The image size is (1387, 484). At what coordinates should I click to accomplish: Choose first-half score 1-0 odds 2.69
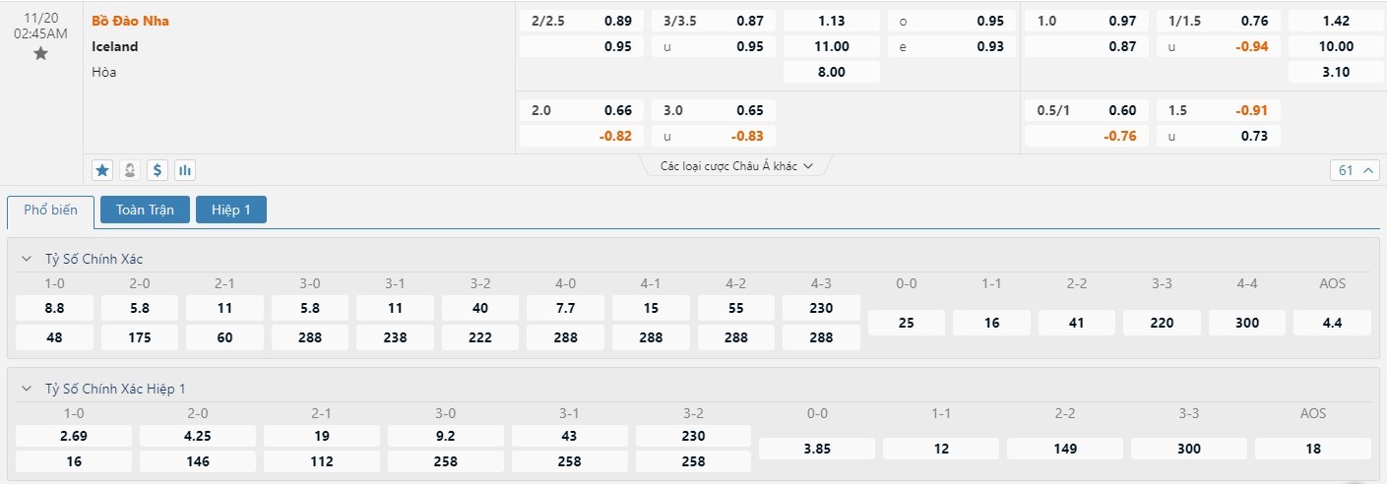[74, 436]
